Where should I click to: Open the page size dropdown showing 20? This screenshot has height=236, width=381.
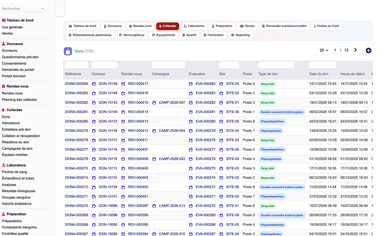324,50
